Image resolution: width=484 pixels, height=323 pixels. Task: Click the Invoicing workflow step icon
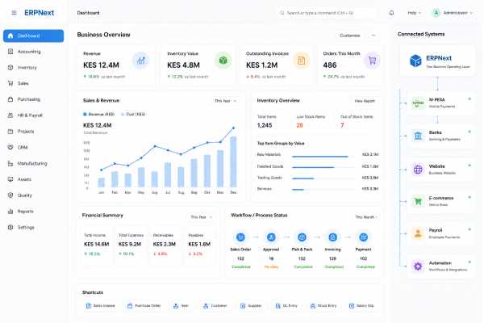pos(332,237)
